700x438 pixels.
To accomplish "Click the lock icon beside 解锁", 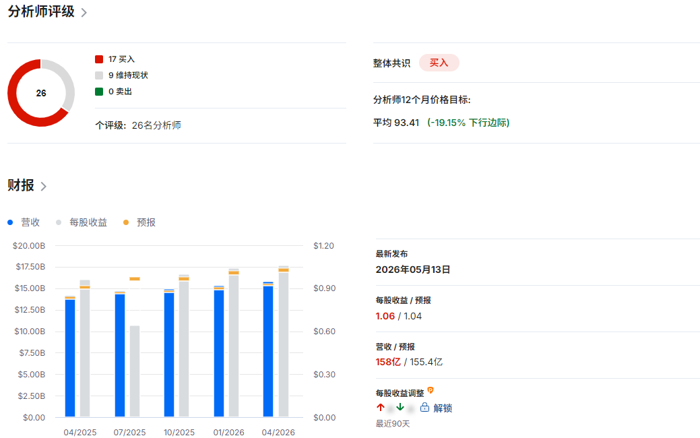I will 424,407.
